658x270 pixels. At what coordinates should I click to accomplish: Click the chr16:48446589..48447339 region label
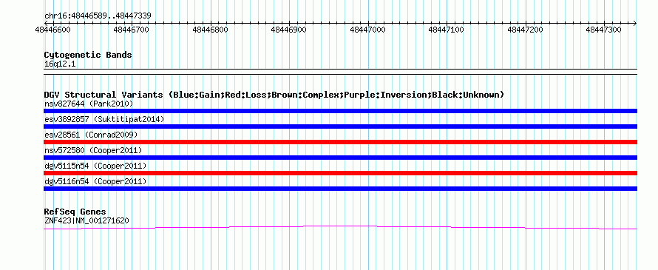(x=98, y=16)
